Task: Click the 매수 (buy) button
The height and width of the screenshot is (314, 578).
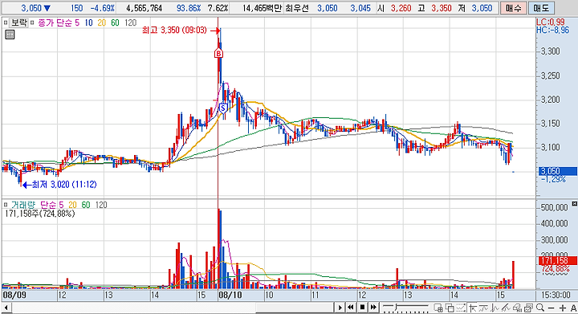Action: point(513,8)
